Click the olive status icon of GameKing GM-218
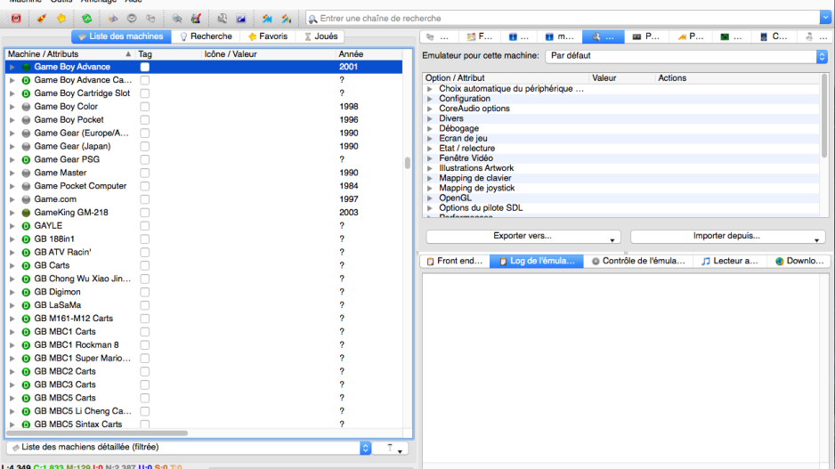The width and height of the screenshot is (835, 469). tap(26, 213)
